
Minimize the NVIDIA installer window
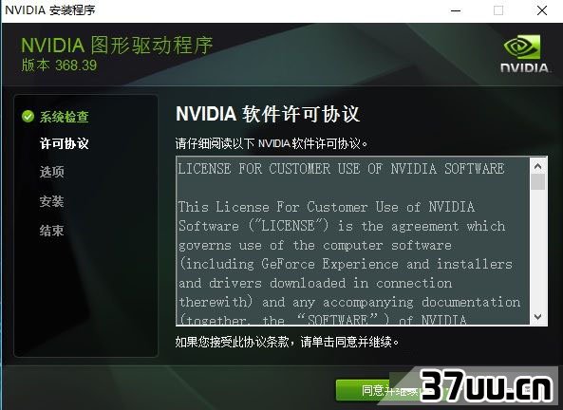click(x=456, y=10)
